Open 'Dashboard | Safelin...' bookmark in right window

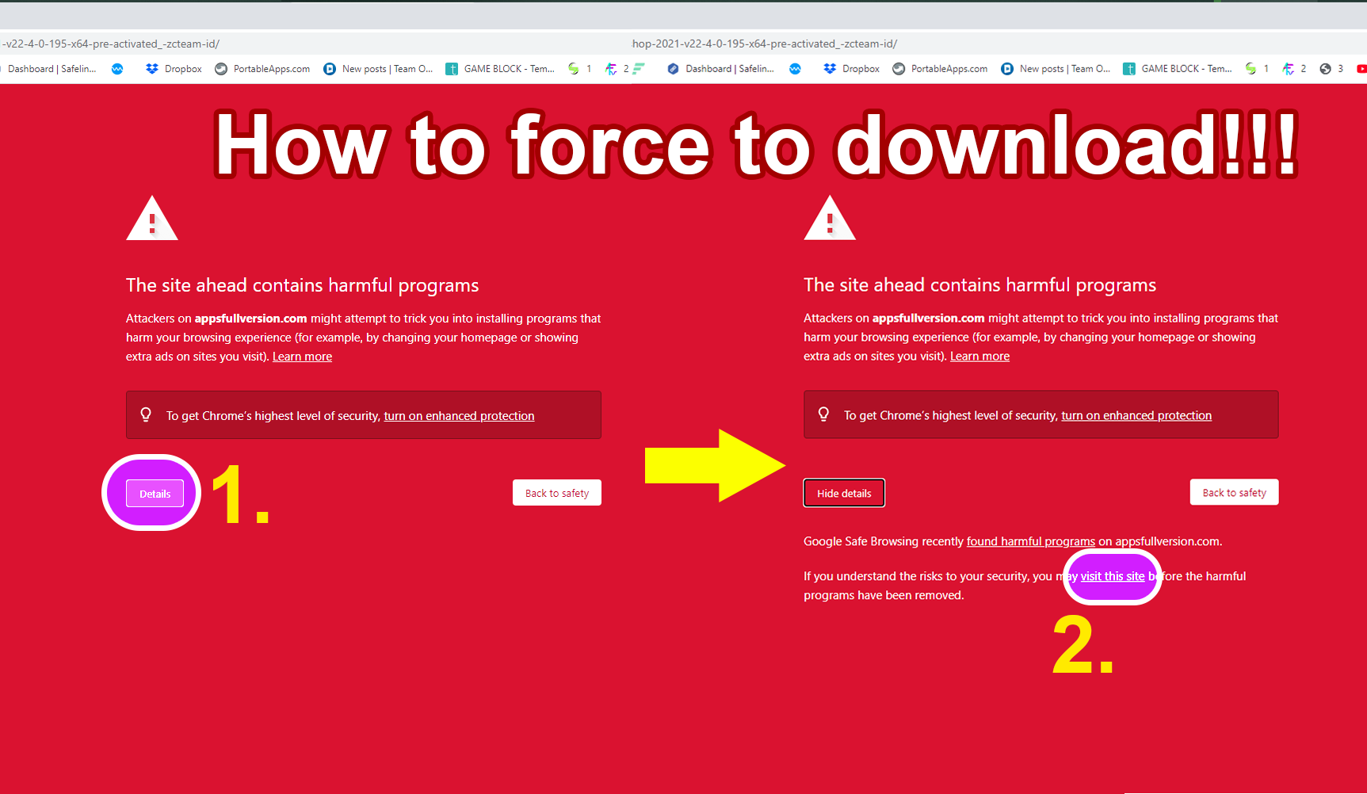tap(720, 69)
